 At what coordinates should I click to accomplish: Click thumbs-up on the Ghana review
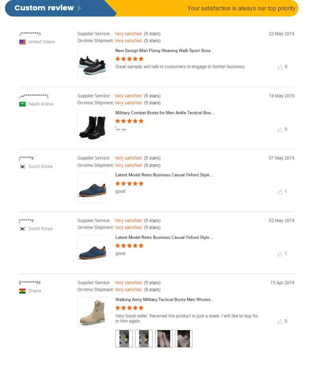tap(280, 322)
